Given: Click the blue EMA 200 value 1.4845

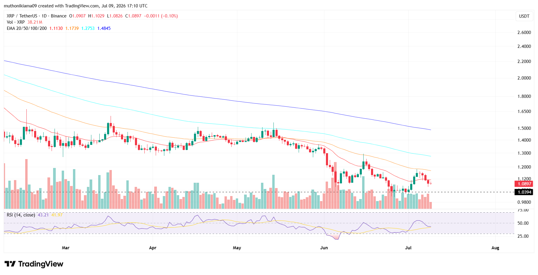Looking at the screenshot, I should pyautogui.click(x=104, y=28).
